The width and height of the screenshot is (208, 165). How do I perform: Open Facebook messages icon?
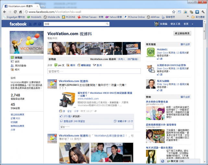click(x=35, y=24)
